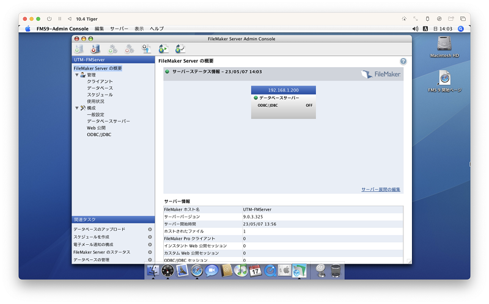The width and height of the screenshot is (489, 304).
Task: Click the Start Database Server toolbar icon
Action: pyautogui.click(x=79, y=49)
